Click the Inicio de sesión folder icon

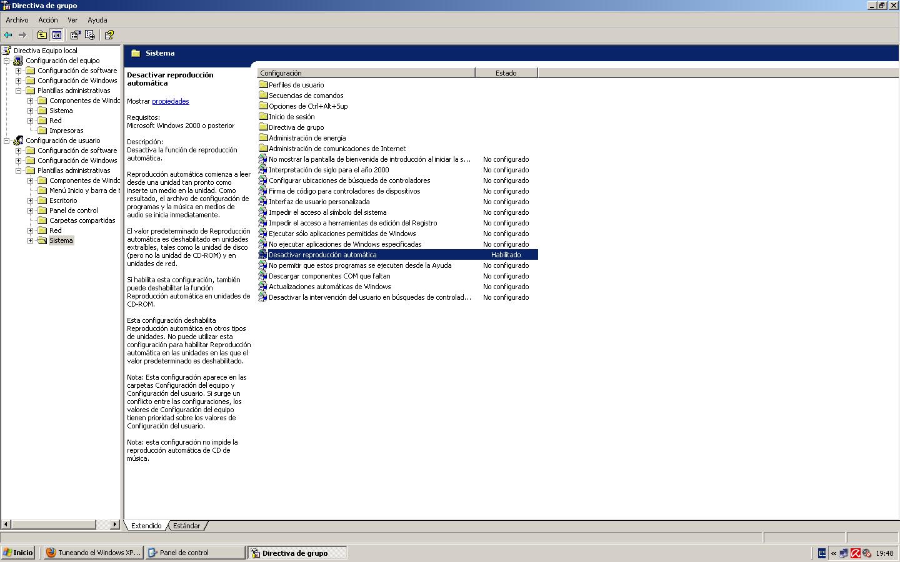pyautogui.click(x=263, y=117)
